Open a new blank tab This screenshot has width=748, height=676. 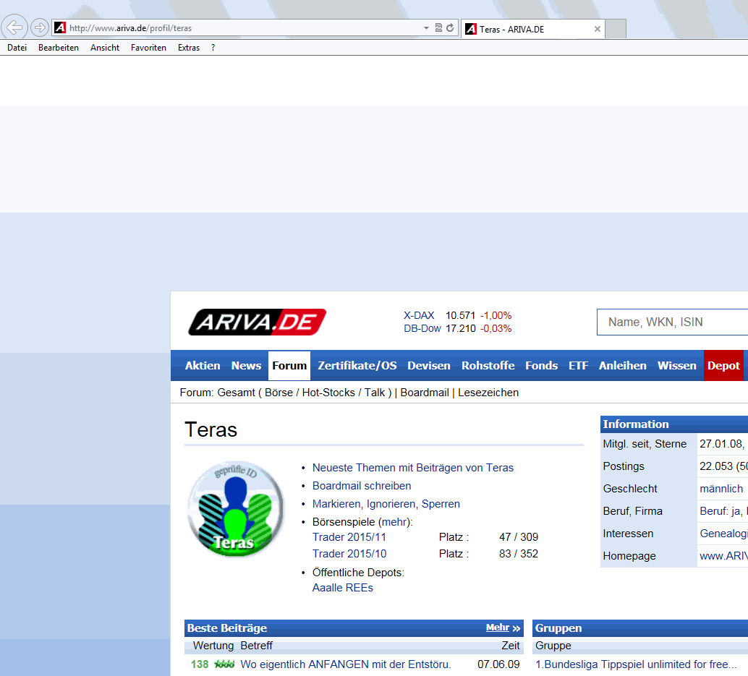(x=616, y=29)
